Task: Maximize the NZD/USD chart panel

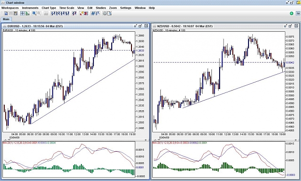Action: (290, 26)
